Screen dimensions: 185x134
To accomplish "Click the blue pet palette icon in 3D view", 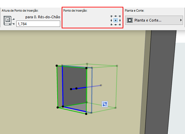I will (105, 104).
